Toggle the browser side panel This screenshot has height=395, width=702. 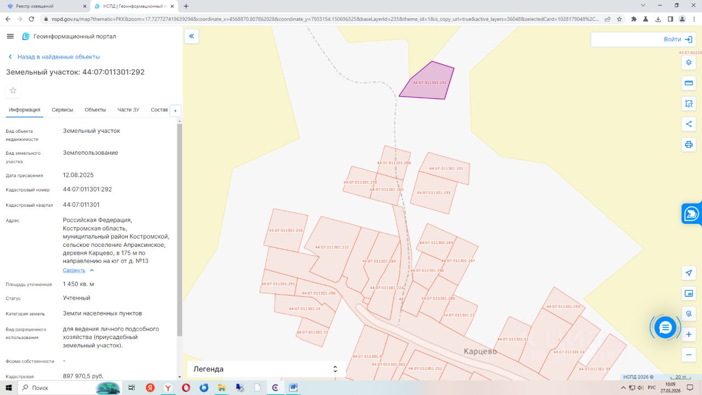670,19
